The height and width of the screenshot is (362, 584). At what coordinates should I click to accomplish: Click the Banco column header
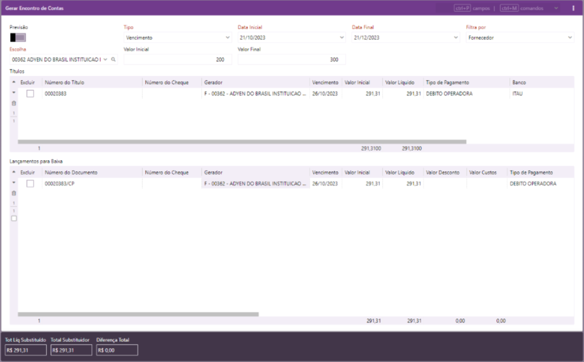coord(519,82)
